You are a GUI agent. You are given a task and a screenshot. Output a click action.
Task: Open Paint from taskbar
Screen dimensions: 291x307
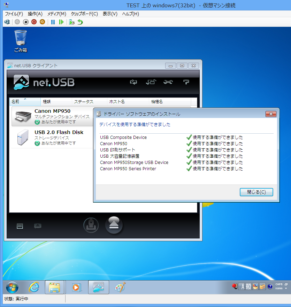pos(120,287)
